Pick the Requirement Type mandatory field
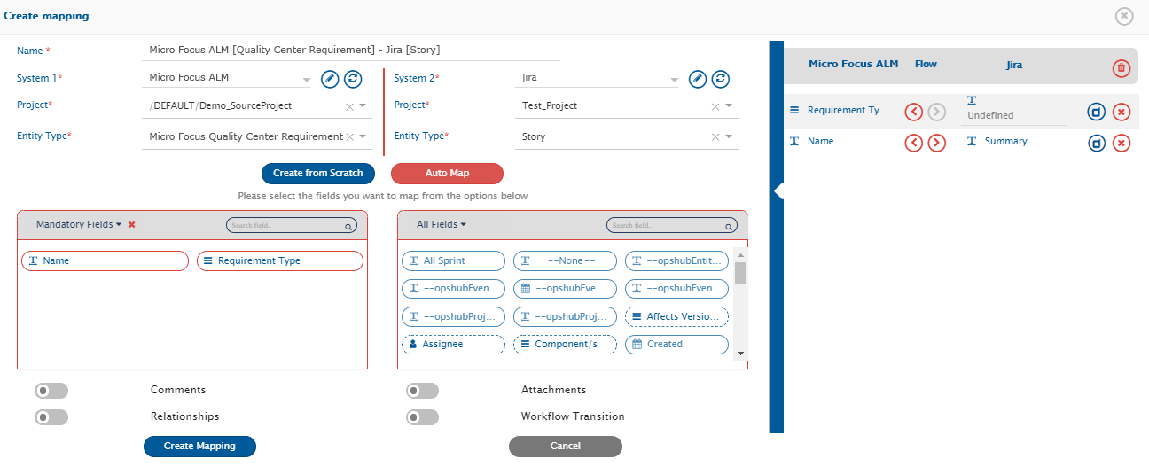The height and width of the screenshot is (474, 1149). point(279,261)
